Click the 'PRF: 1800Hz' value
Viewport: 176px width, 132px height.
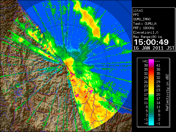pos(144,28)
